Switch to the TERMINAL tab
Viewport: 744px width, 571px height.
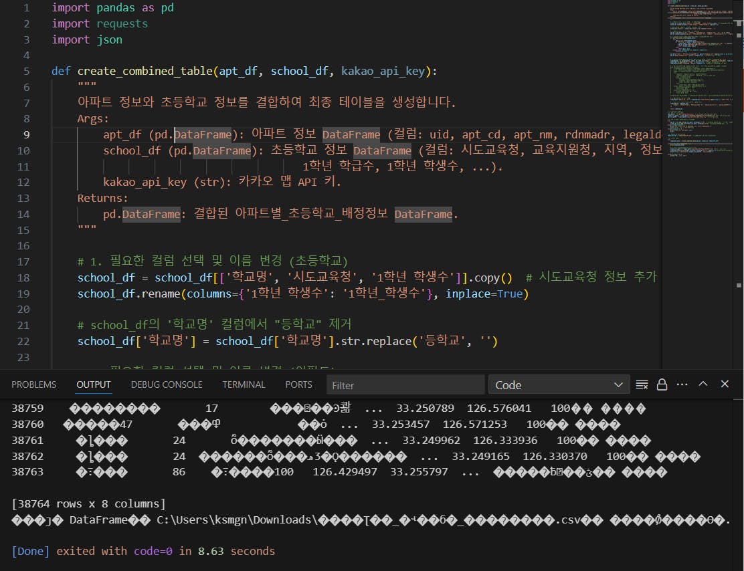(x=244, y=384)
